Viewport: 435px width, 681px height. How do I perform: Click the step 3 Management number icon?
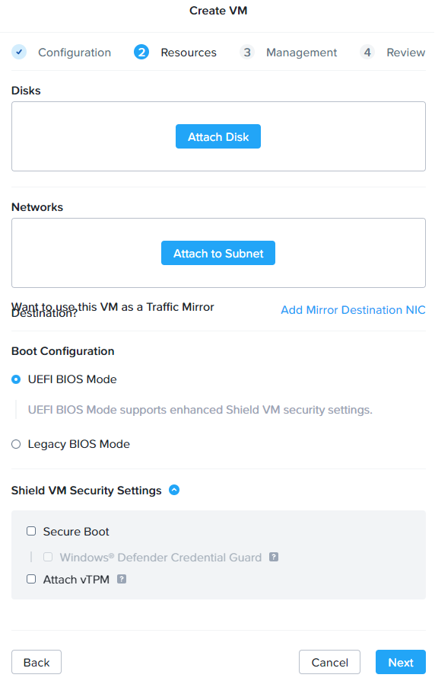coord(246,52)
